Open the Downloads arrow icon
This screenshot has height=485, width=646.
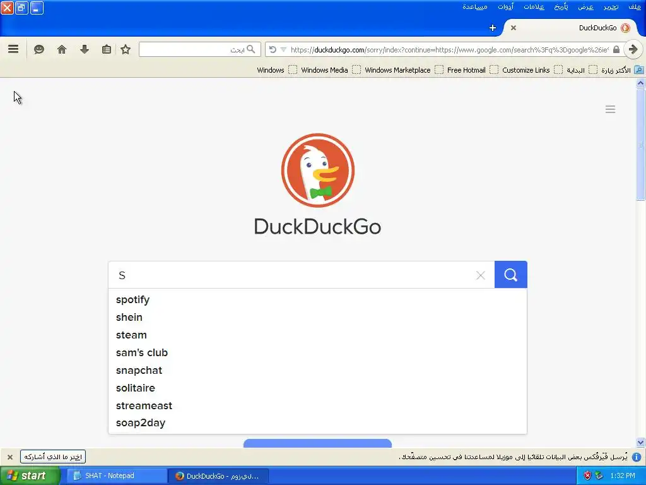tap(85, 49)
